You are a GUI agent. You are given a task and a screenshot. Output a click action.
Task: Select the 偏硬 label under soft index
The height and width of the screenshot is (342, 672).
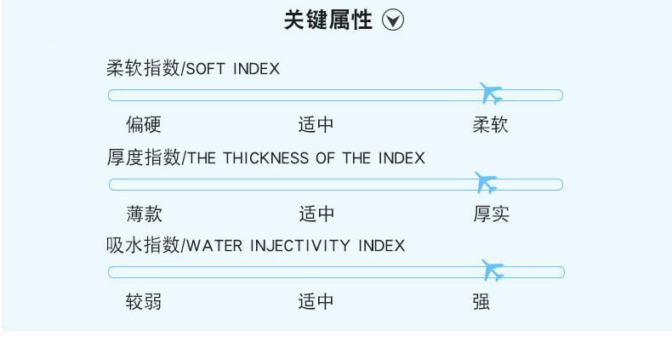coord(144,125)
